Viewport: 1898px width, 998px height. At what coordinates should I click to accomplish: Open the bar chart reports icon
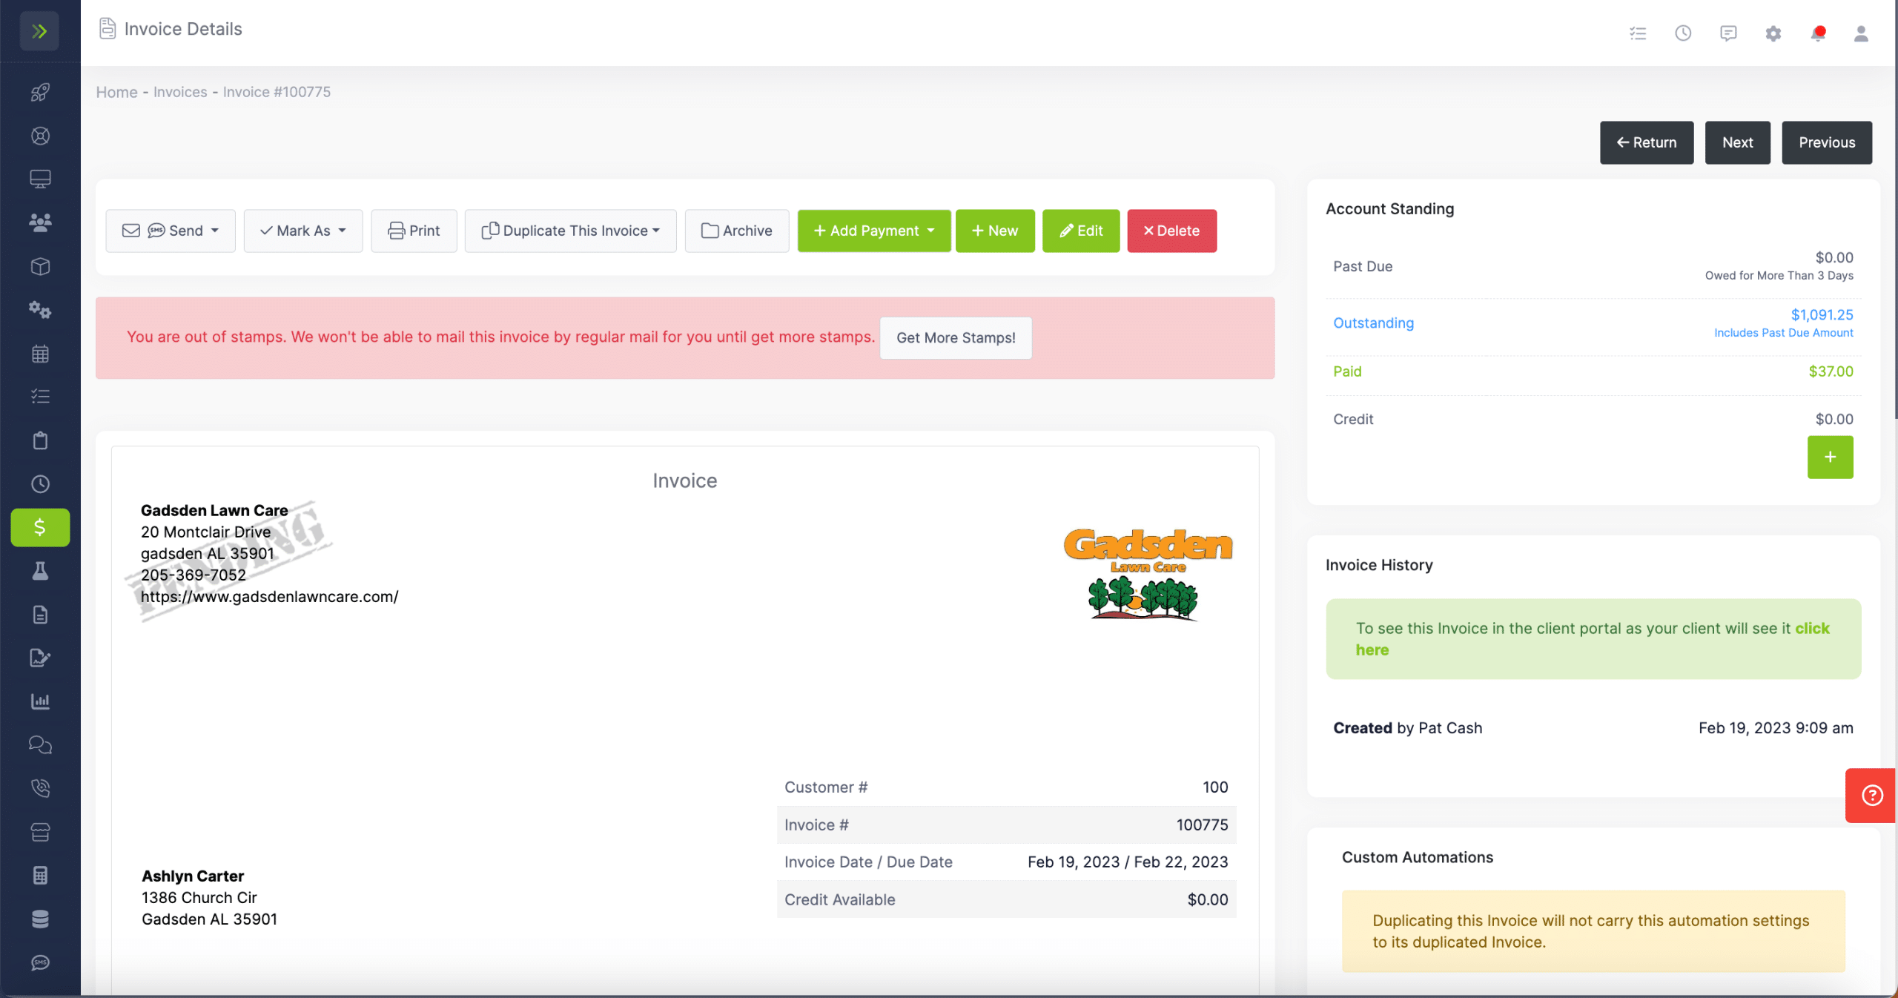[x=40, y=701]
